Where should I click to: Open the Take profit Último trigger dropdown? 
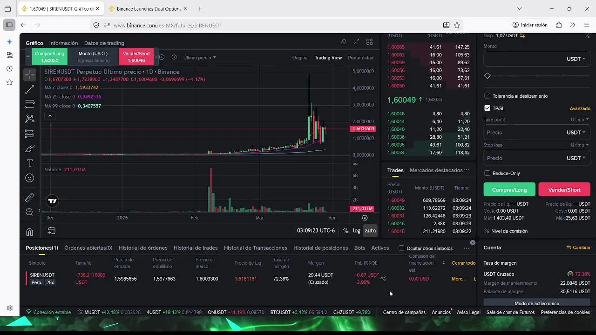[x=580, y=120]
